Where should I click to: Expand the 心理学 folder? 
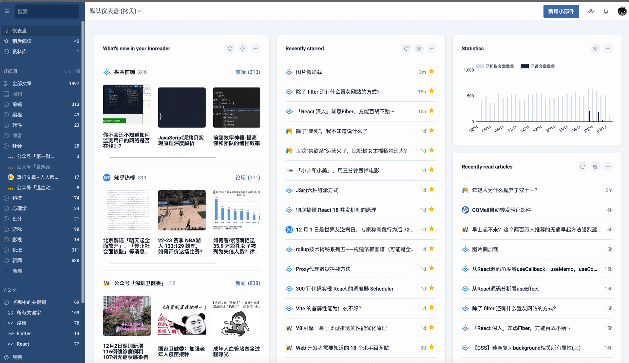6,209
